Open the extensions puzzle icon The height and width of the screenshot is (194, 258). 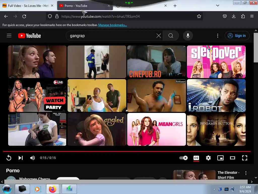(x=243, y=16)
